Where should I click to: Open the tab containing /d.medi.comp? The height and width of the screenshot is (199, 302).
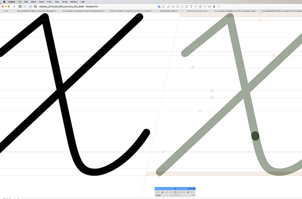169,11
